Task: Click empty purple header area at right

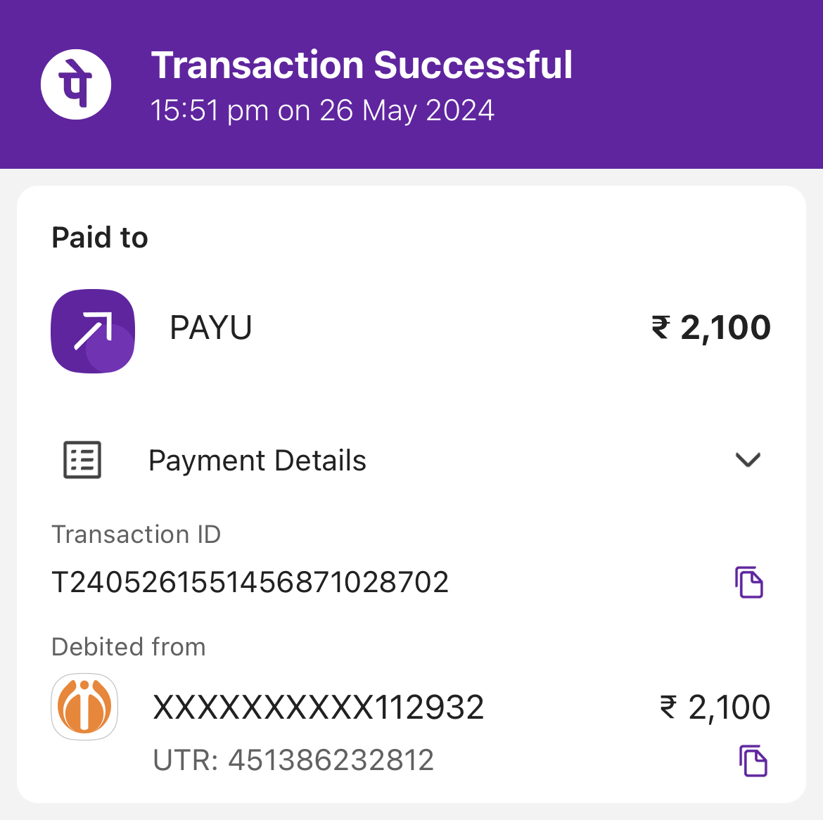Action: 703,84
